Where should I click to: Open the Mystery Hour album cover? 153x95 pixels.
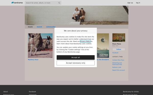pos(40,46)
